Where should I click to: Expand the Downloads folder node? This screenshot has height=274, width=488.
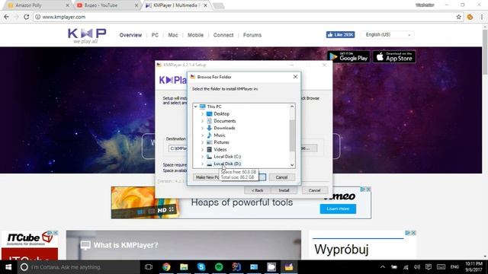click(202, 128)
